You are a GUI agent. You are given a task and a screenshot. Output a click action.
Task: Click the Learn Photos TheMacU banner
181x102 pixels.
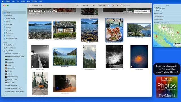167,87
